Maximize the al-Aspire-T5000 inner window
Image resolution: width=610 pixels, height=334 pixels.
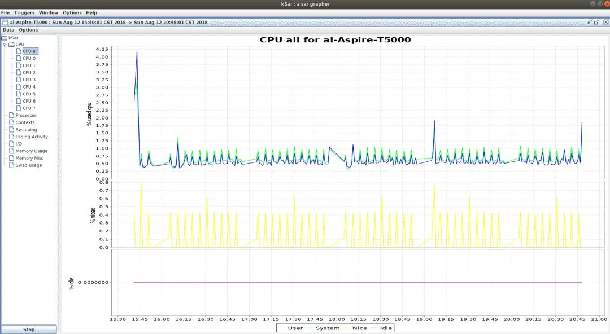click(596, 22)
